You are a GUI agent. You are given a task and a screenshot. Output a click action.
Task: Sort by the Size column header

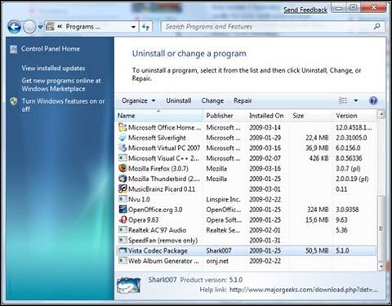point(311,116)
